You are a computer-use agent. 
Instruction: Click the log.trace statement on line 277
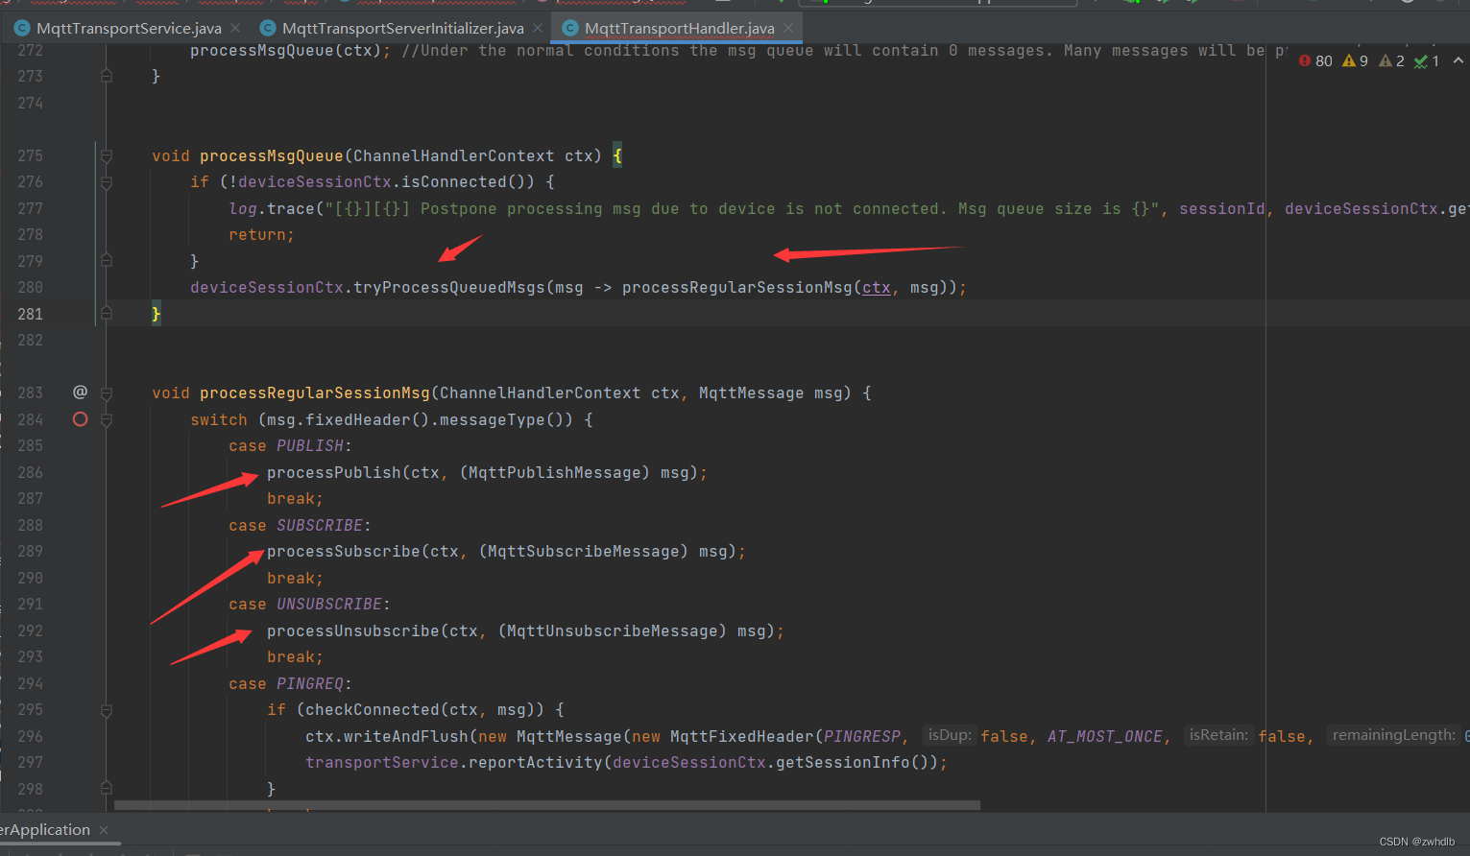tap(272, 209)
